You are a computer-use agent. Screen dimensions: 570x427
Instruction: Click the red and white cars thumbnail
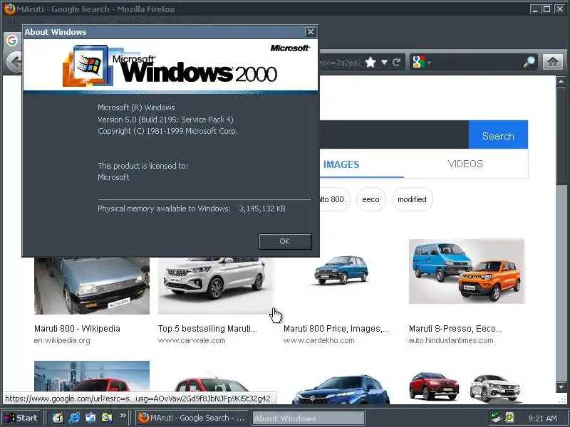coord(465,387)
